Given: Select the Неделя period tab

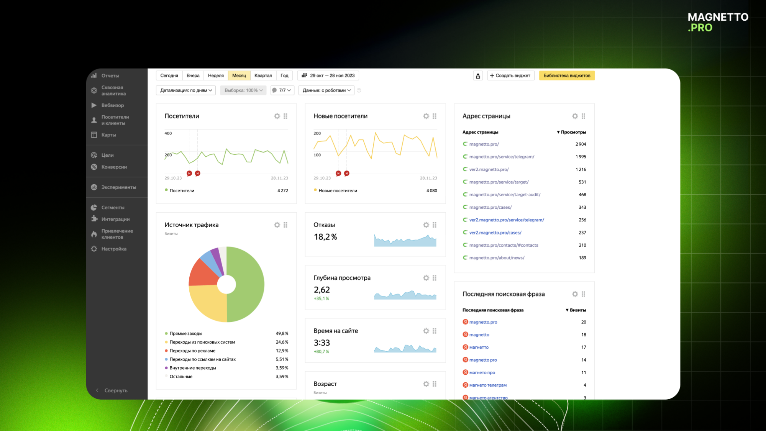Looking at the screenshot, I should pyautogui.click(x=216, y=75).
